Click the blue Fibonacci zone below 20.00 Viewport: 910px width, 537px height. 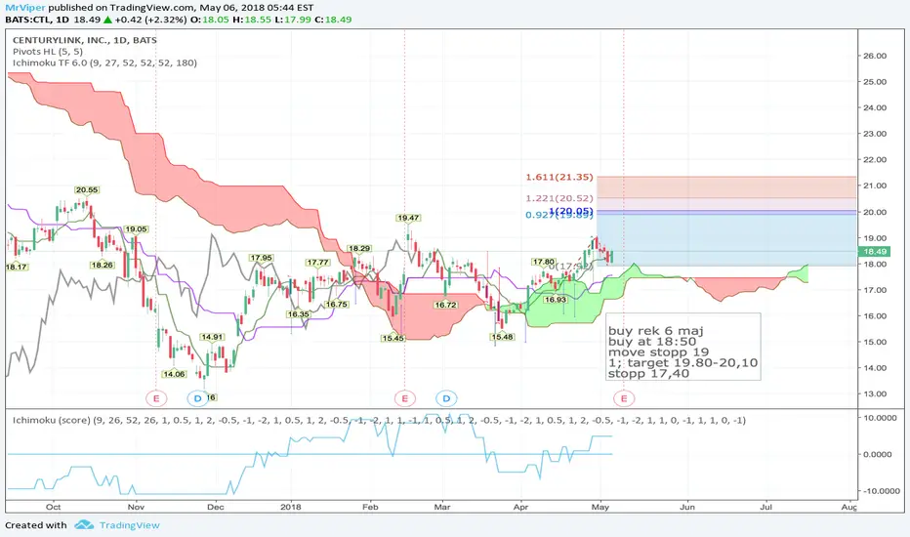tap(726, 240)
